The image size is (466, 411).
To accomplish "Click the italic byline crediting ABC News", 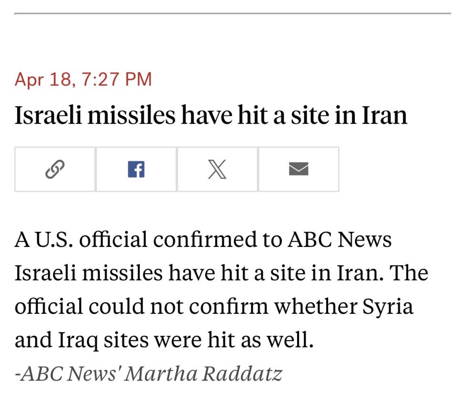I will [148, 373].
